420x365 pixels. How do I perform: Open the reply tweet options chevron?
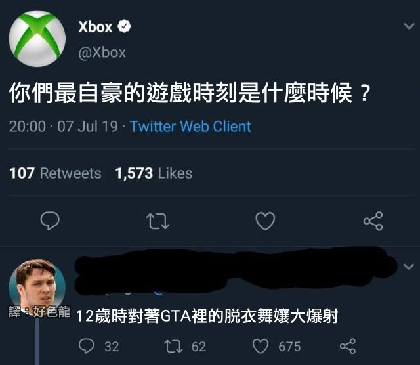click(408, 267)
